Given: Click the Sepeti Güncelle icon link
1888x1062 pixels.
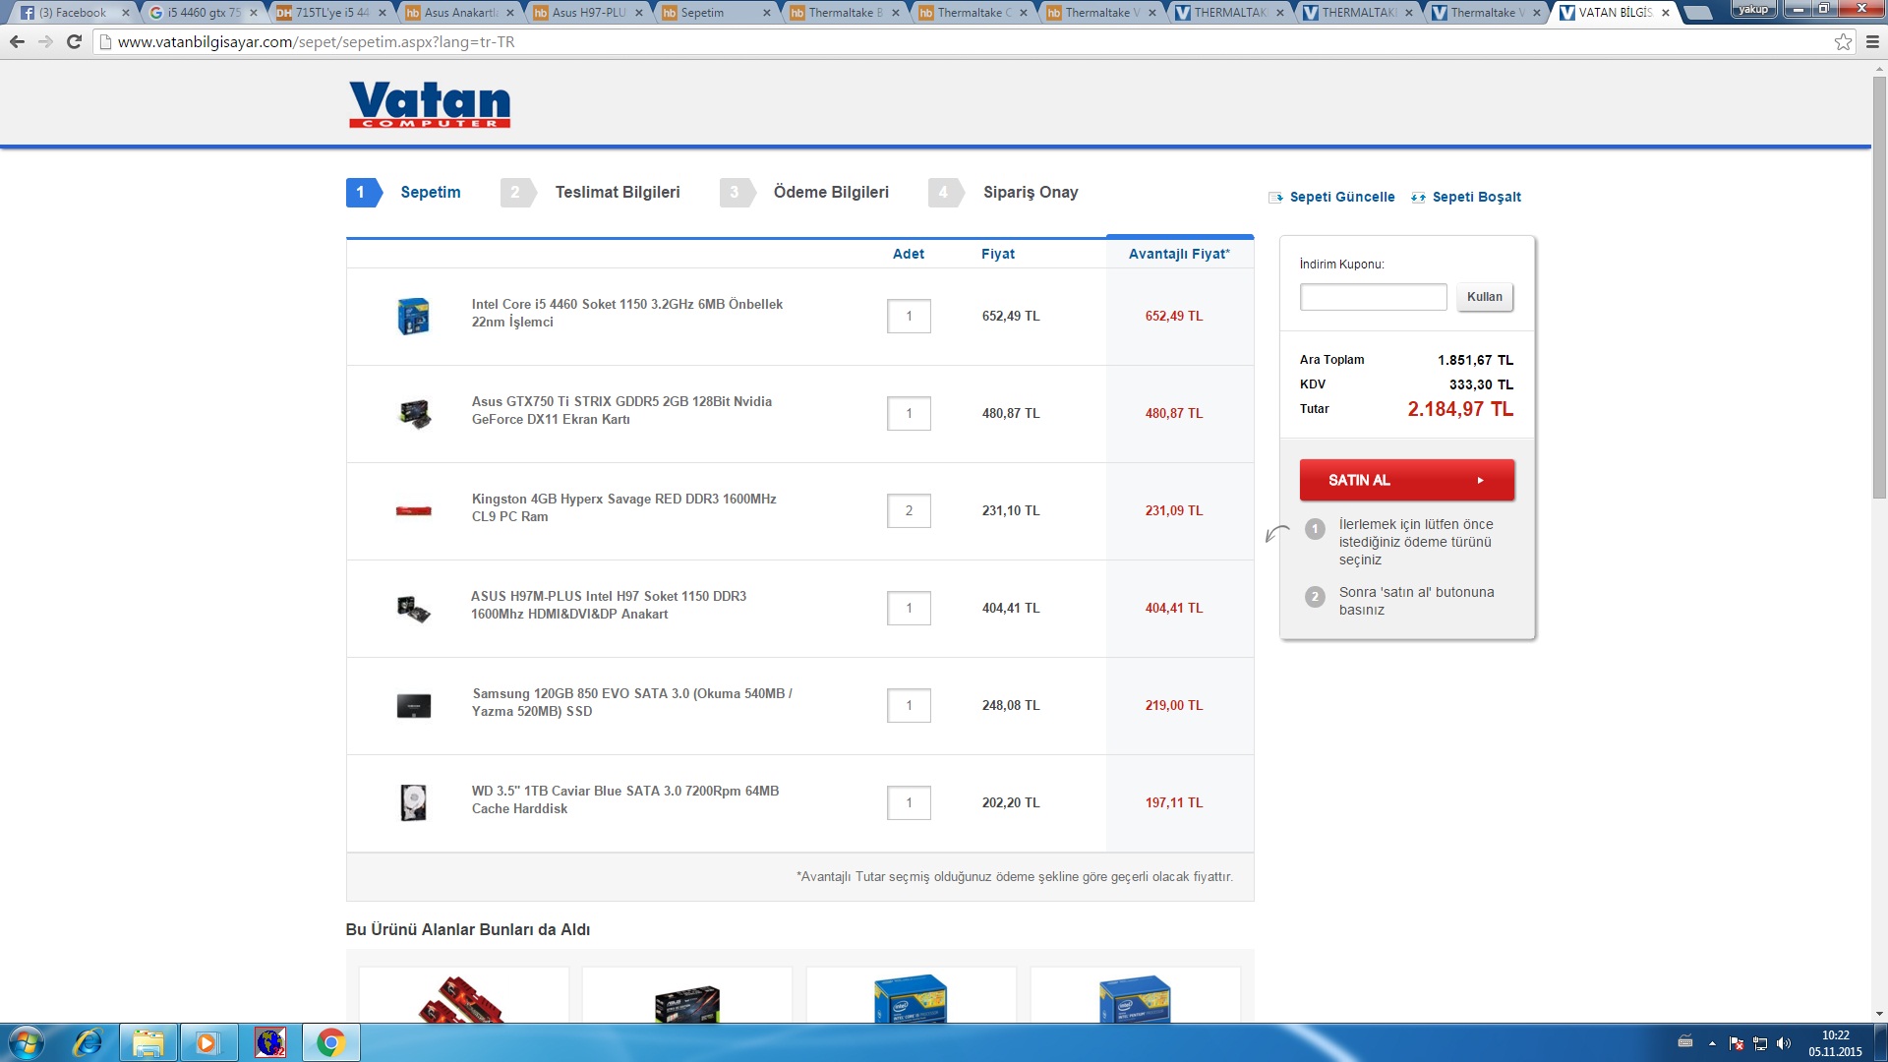Looking at the screenshot, I should 1331,197.
